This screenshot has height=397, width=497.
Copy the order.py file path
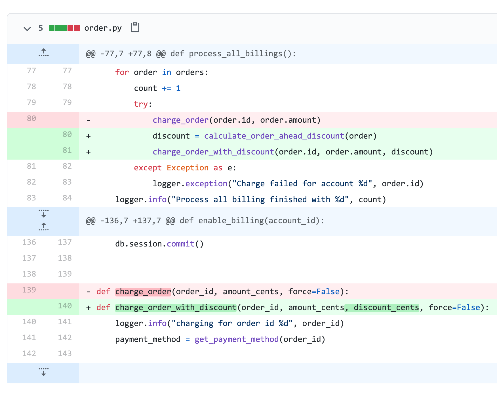click(x=135, y=28)
